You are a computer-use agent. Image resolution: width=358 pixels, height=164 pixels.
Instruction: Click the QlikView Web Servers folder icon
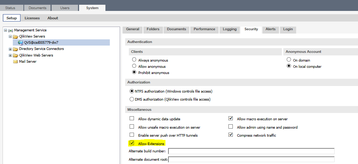pos(15,55)
